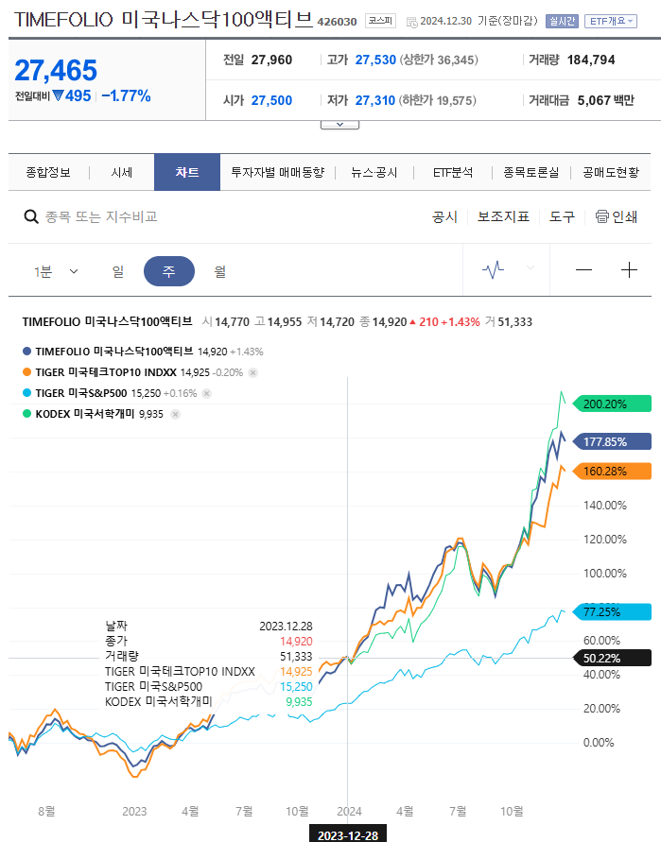Click the 코스피 market badge

pos(380,21)
